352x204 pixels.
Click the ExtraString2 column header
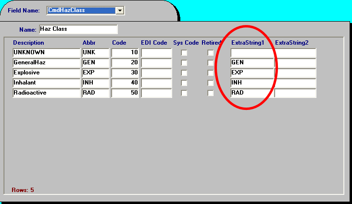click(292, 43)
